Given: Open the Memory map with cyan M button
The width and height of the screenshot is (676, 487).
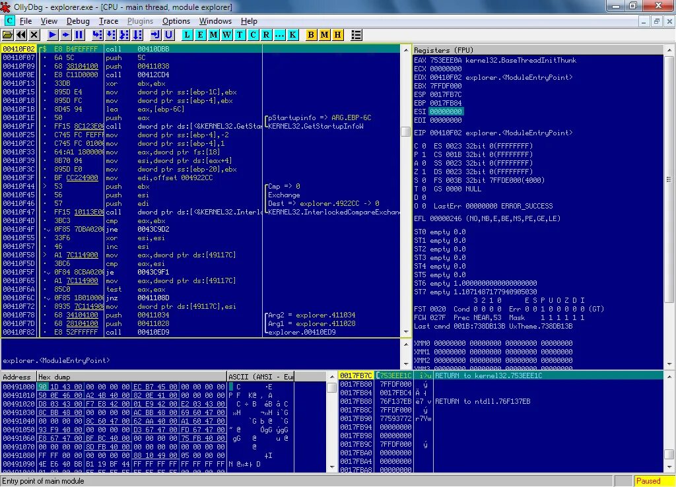Looking at the screenshot, I should [x=214, y=35].
